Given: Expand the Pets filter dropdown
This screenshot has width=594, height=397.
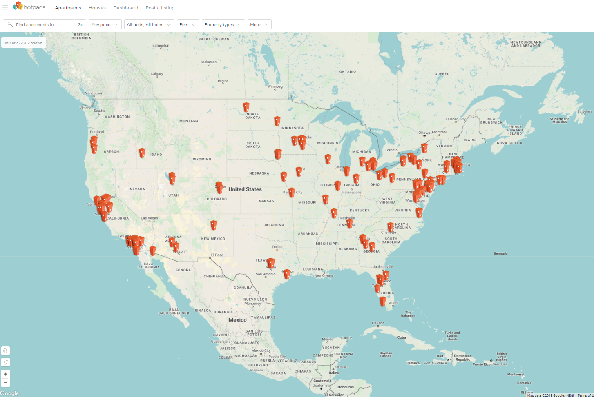Looking at the screenshot, I should coord(188,24).
